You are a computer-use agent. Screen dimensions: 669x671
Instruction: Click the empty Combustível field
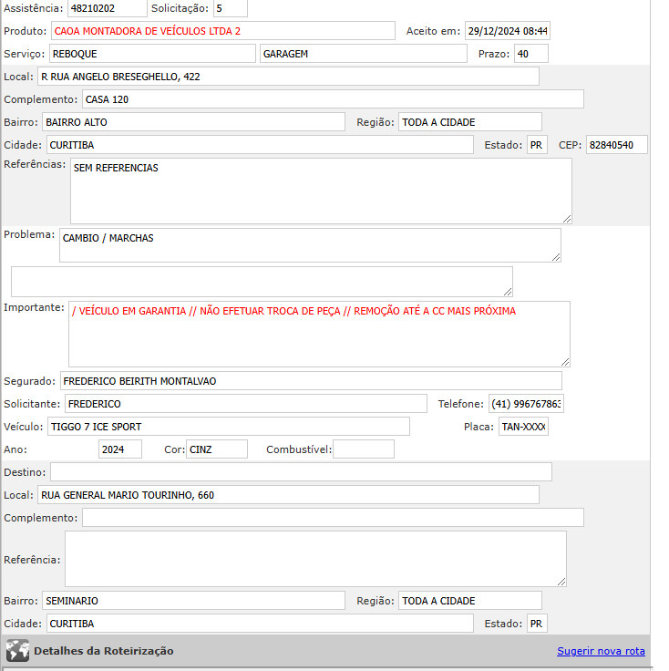point(363,449)
